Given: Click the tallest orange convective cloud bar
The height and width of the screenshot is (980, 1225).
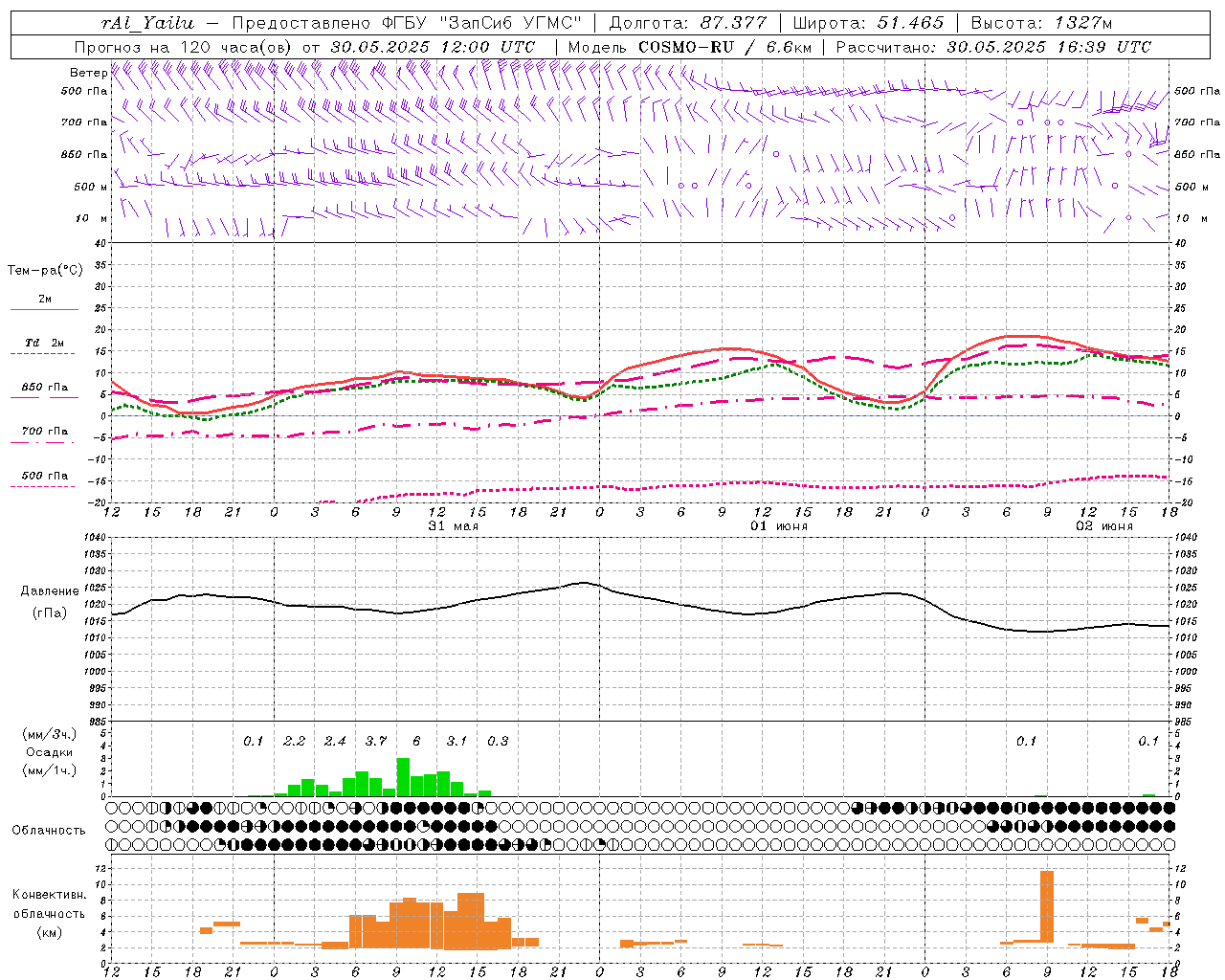Looking at the screenshot, I should click(x=1047, y=906).
